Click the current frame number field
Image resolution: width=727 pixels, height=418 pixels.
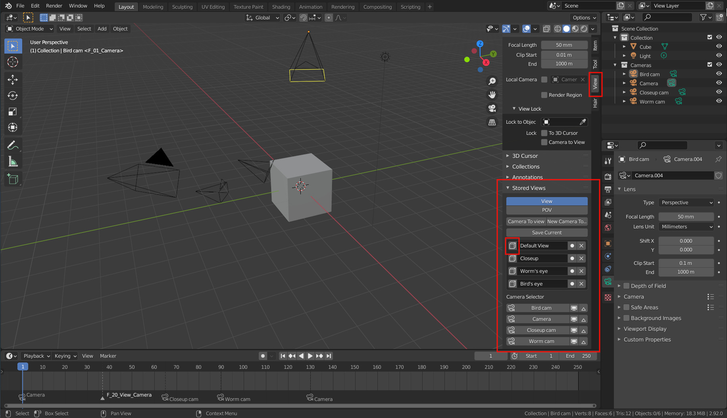[x=490, y=356]
